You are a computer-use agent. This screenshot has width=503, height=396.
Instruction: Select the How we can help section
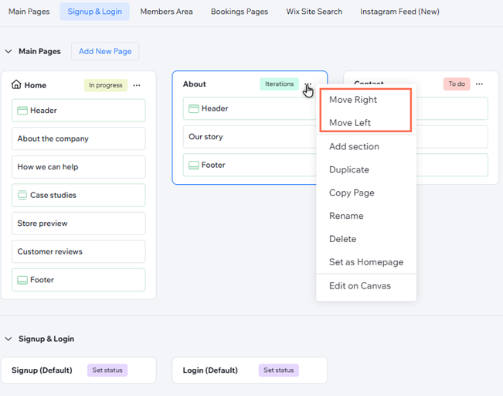click(x=79, y=167)
